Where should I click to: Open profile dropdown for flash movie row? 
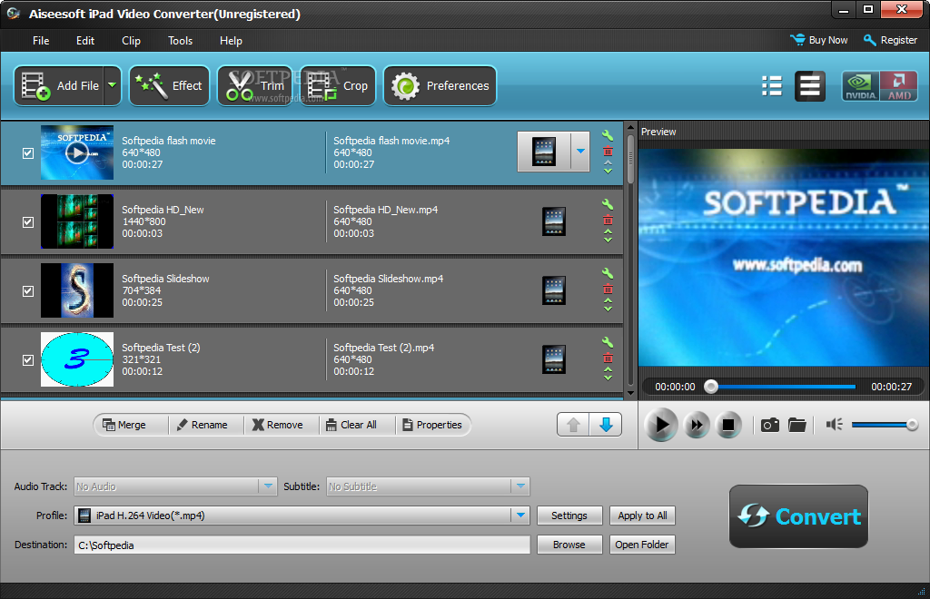pyautogui.click(x=580, y=151)
